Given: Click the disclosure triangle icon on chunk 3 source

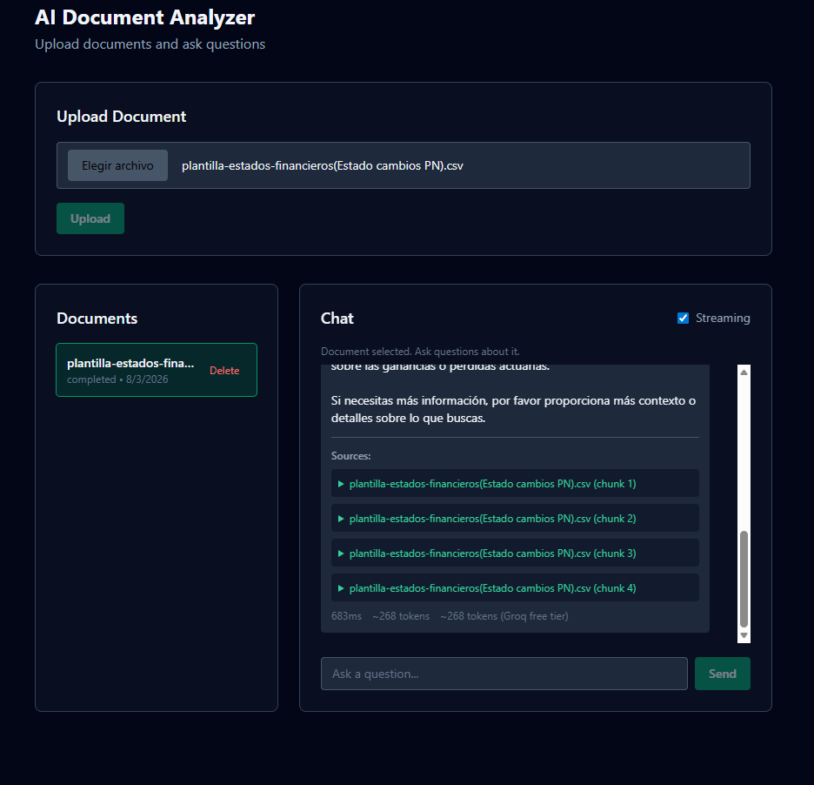Looking at the screenshot, I should [x=342, y=553].
